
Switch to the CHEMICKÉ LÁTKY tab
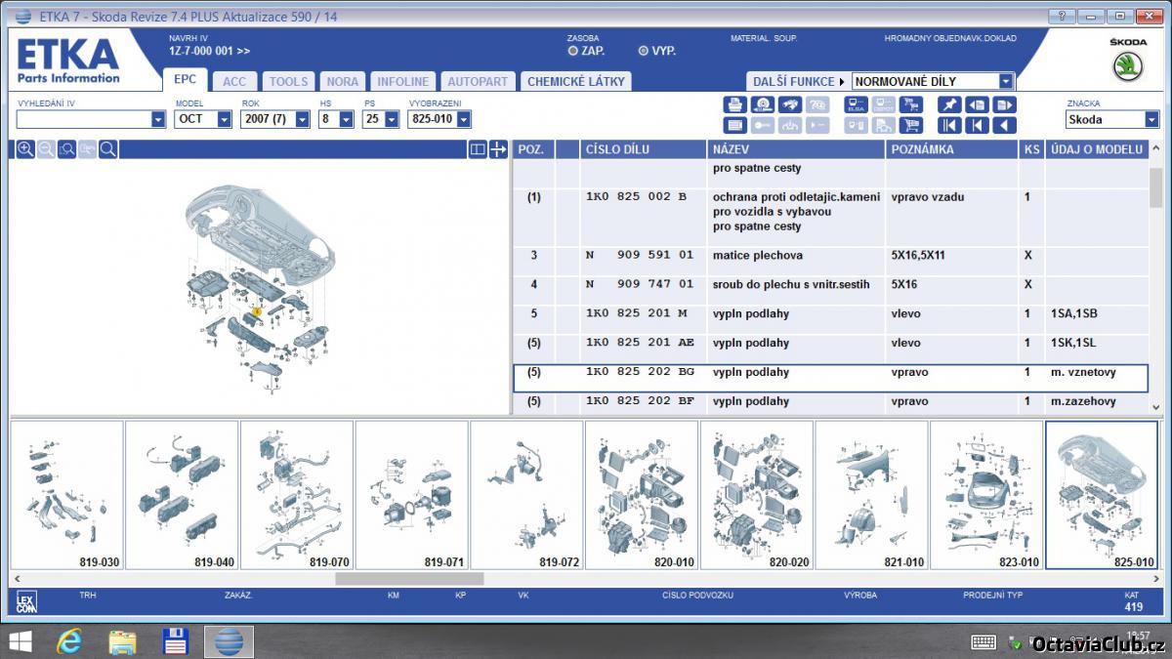click(576, 82)
